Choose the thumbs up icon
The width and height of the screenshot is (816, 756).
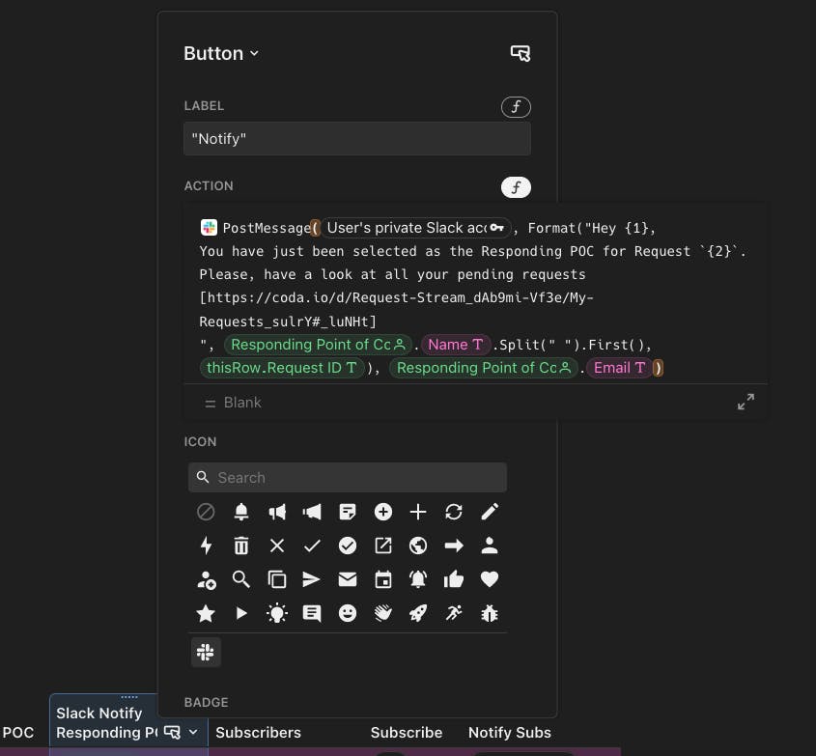coord(454,579)
